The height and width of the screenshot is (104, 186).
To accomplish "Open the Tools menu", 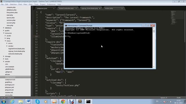I will point(36,4).
